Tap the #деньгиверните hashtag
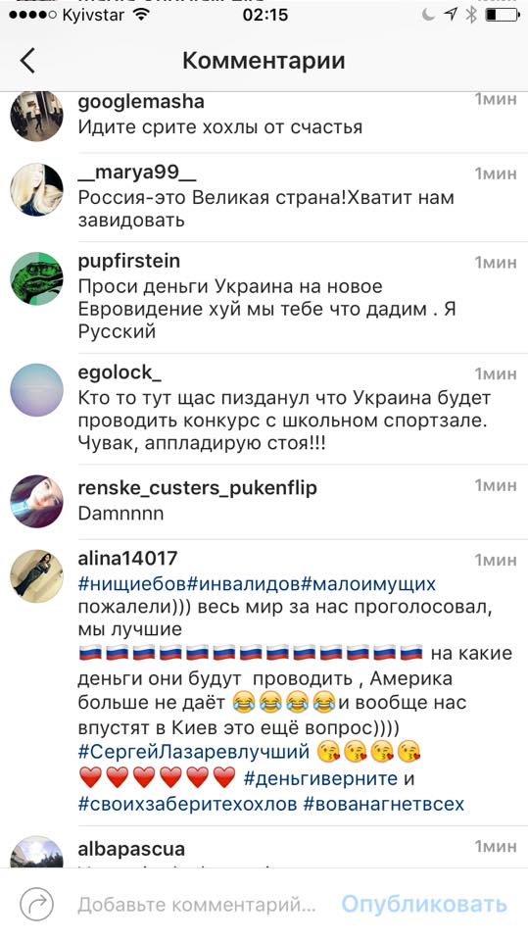The height and width of the screenshot is (941, 528). [321, 778]
